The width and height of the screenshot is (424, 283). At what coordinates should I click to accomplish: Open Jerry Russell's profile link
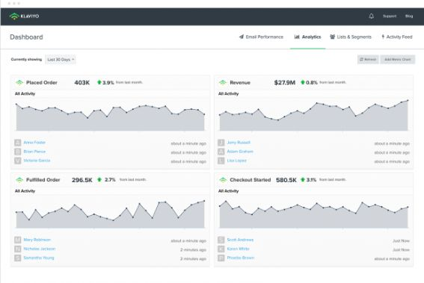click(x=239, y=143)
